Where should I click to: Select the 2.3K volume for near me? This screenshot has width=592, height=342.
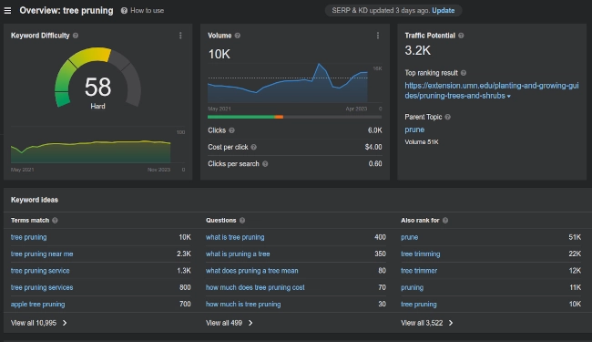183,254
